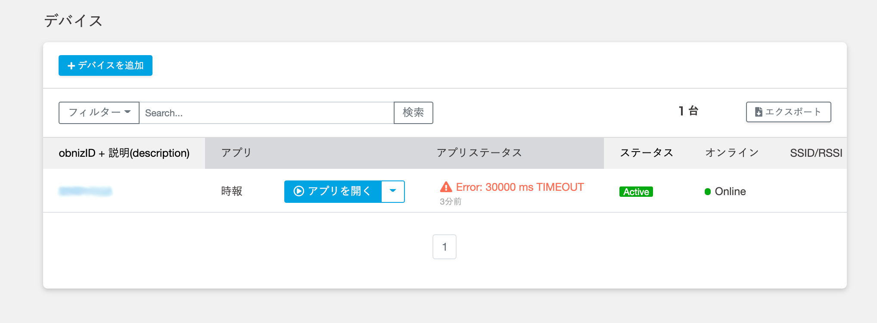The image size is (877, 323).
Task: Click the Active status badge
Action: click(x=635, y=191)
